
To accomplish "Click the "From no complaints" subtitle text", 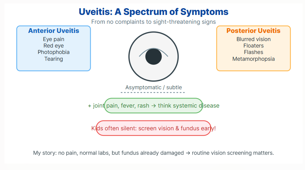I will (153, 22).
